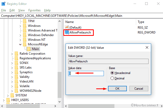The width and height of the screenshot is (163, 108).
Task: Click the values pane horizontal scrollbar thumb
Action: tap(91, 106)
